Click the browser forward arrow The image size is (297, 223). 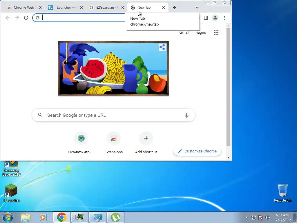(x=17, y=18)
